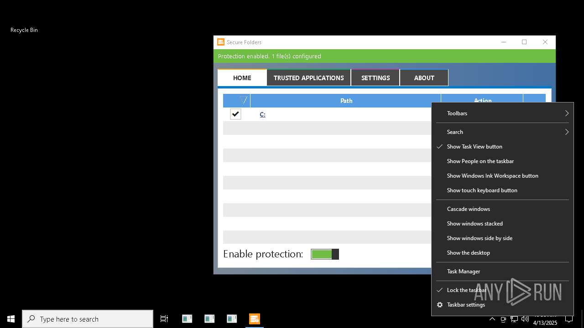
Task: Open the Windows Start menu
Action: click(x=11, y=319)
